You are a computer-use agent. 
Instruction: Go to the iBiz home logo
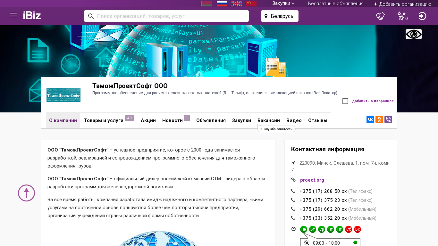pyautogui.click(x=32, y=15)
